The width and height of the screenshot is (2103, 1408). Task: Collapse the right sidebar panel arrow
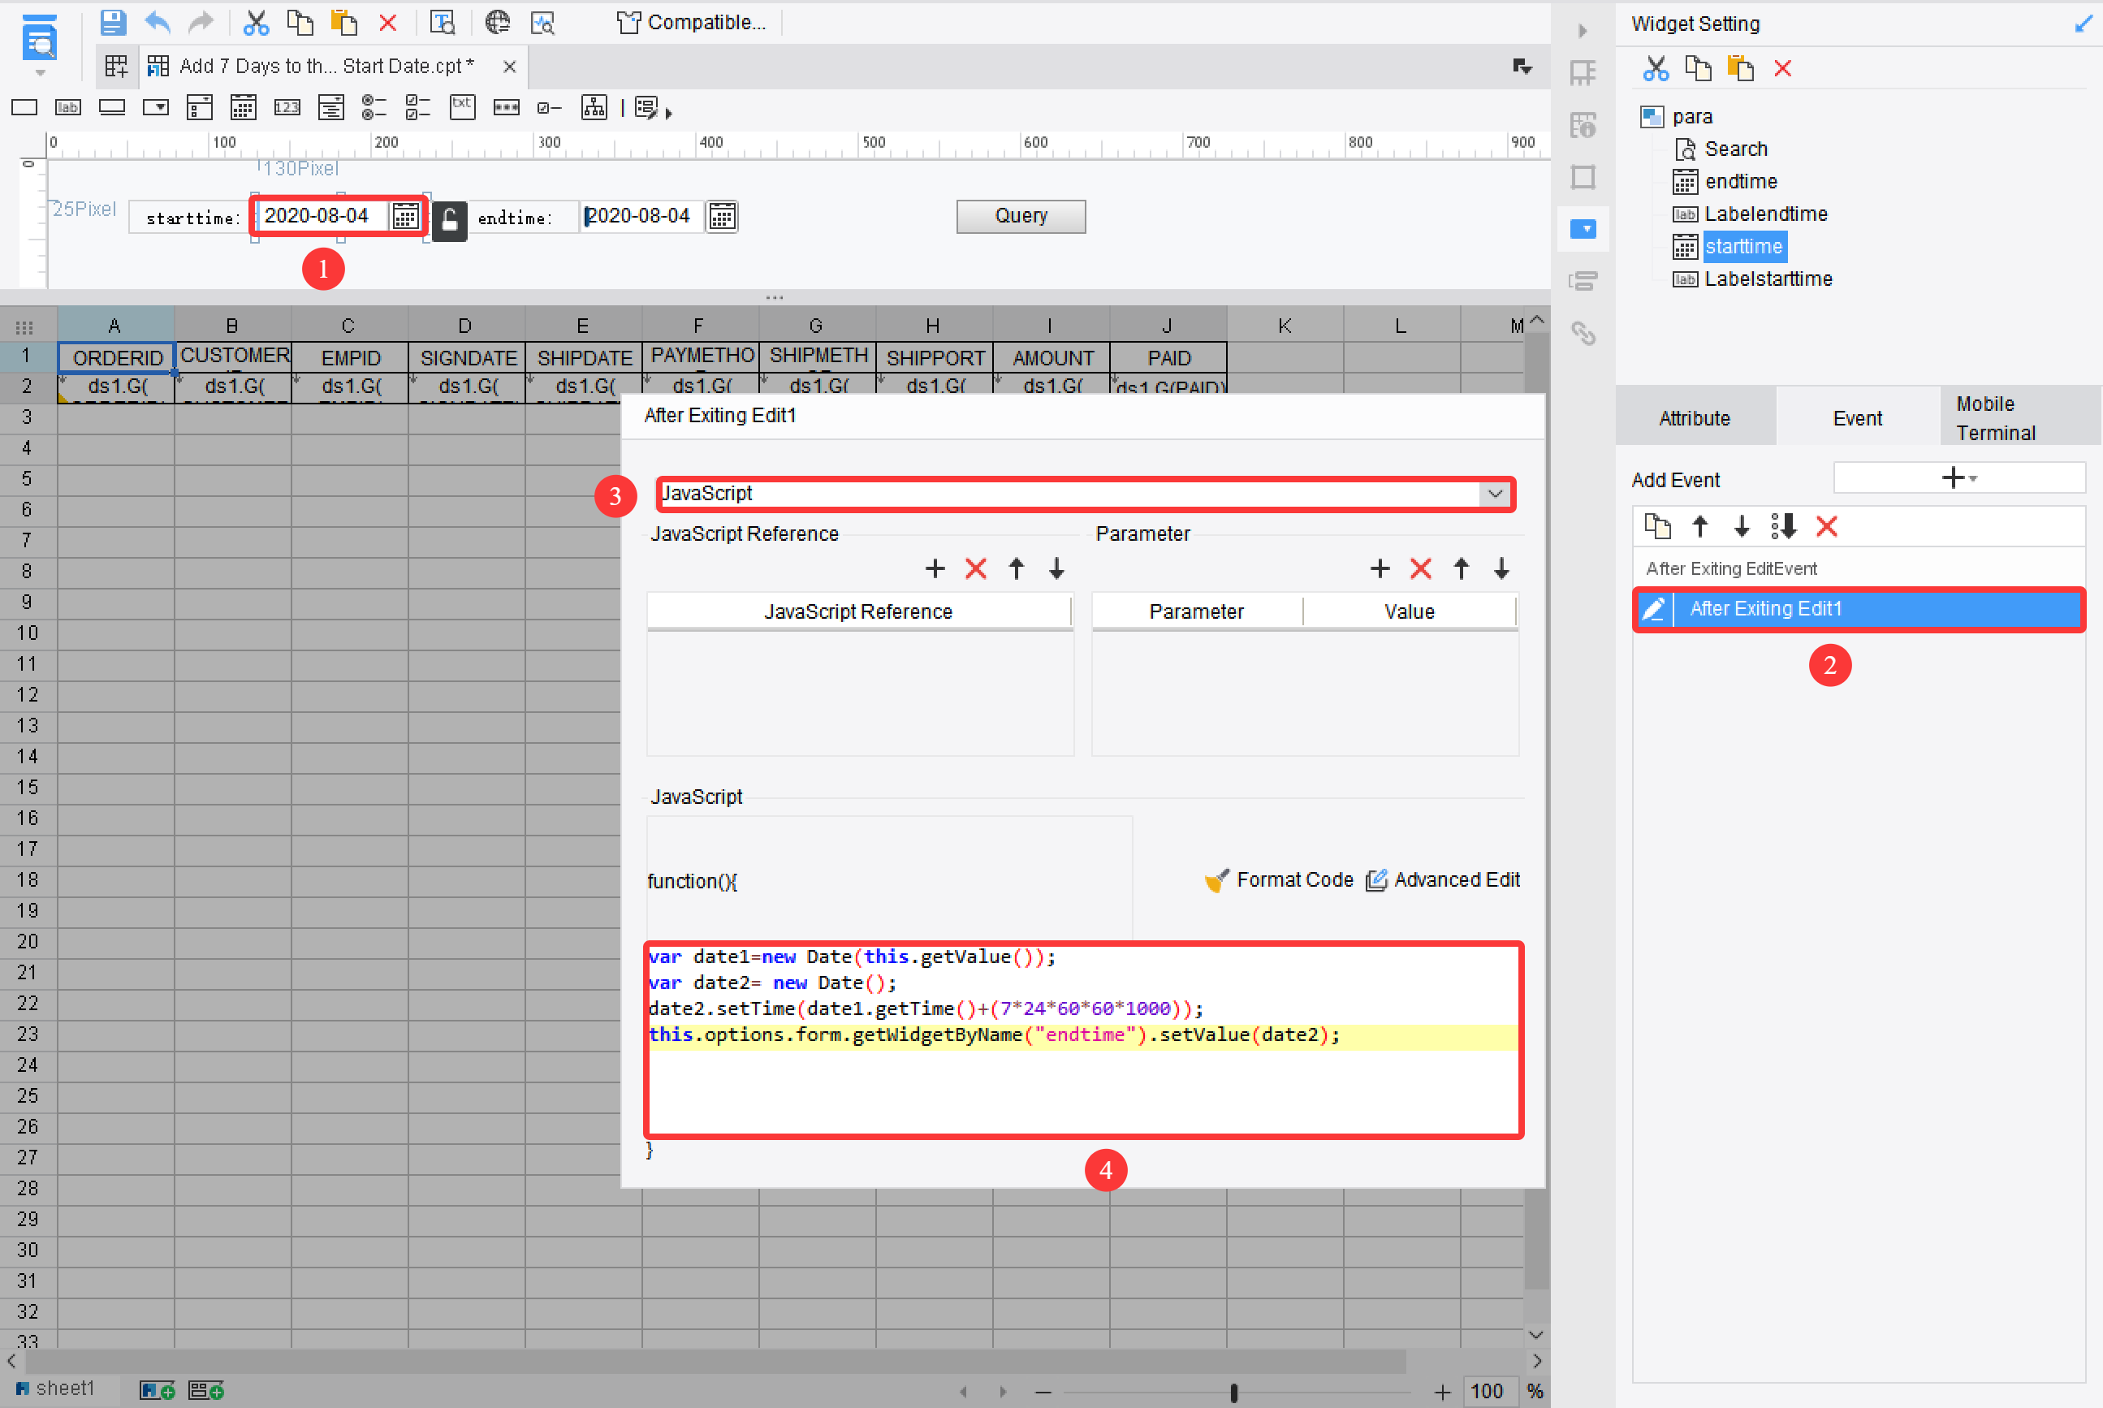(1583, 29)
